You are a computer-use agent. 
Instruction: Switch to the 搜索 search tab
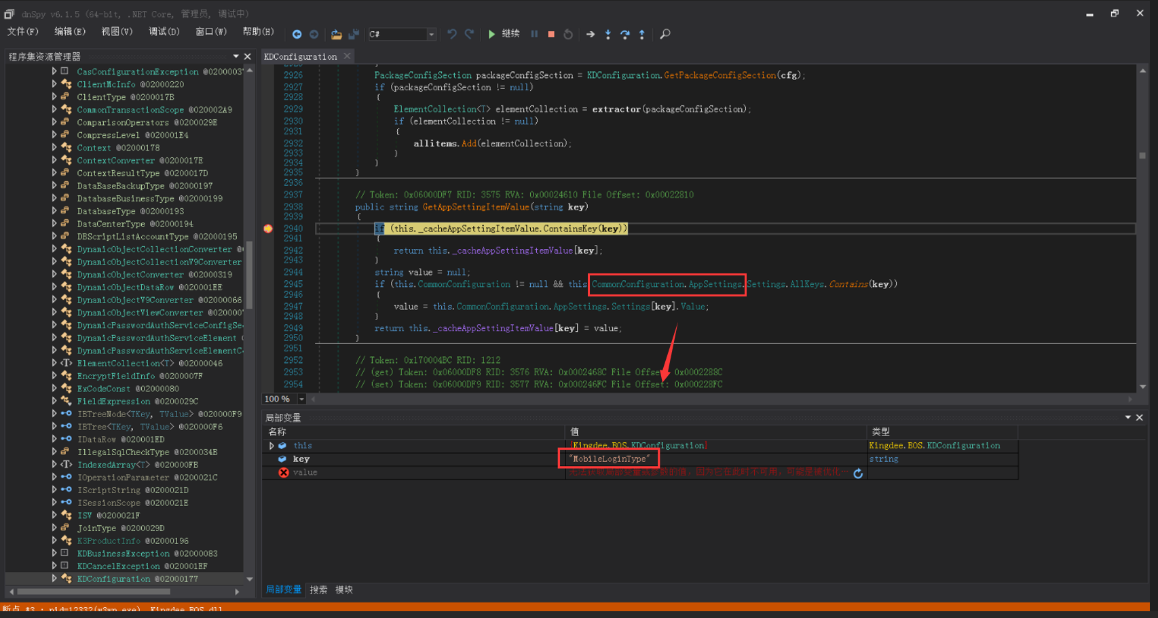318,590
